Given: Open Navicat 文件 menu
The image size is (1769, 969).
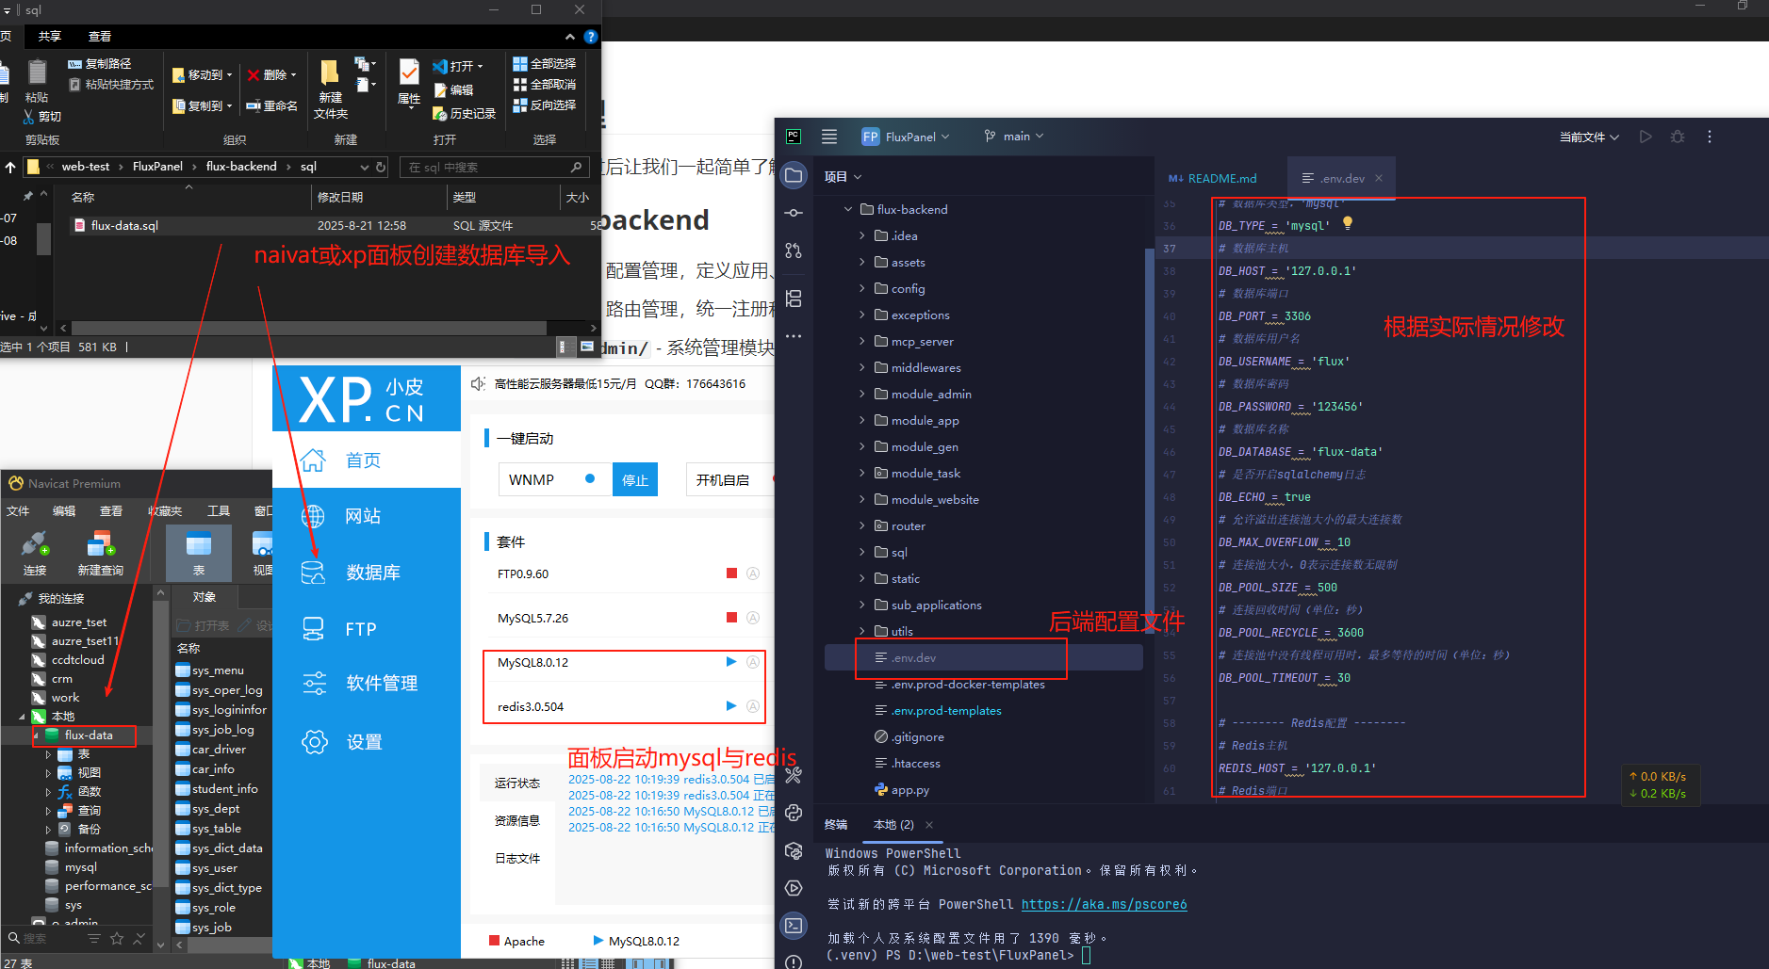Looking at the screenshot, I should [18, 511].
